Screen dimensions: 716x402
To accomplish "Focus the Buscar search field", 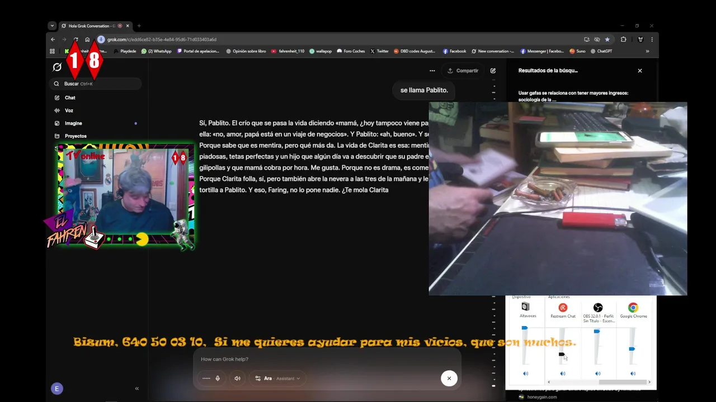I will pyautogui.click(x=96, y=84).
